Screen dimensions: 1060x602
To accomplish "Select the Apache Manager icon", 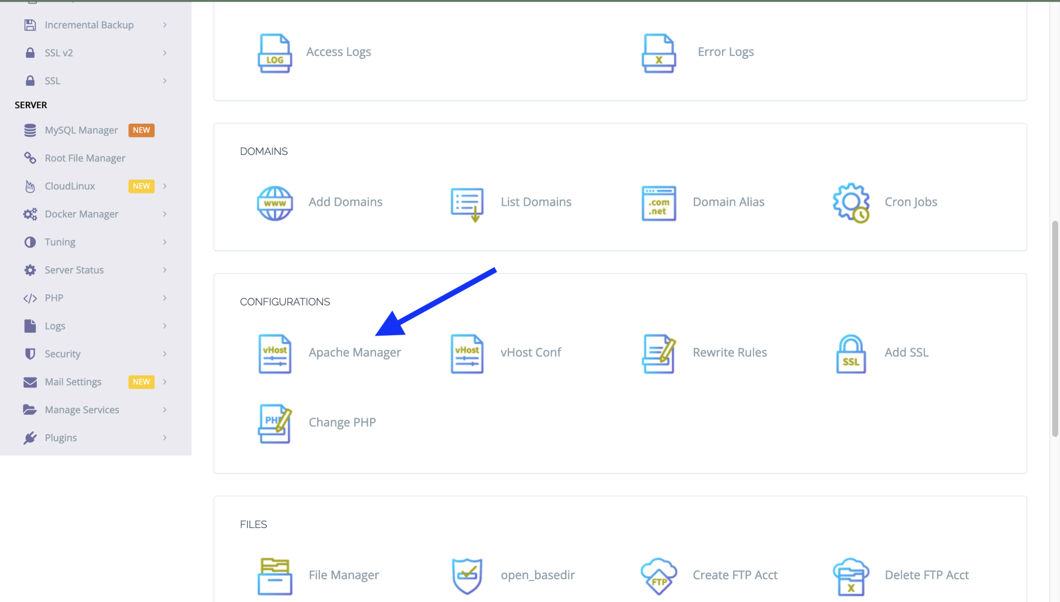I will pyautogui.click(x=275, y=354).
